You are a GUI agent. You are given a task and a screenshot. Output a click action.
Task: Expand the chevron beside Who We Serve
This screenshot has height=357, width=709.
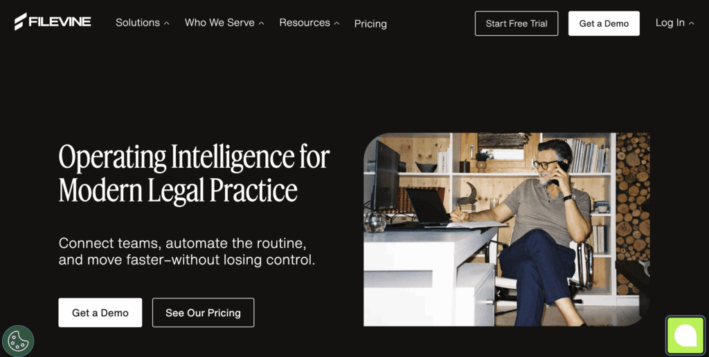(x=261, y=23)
